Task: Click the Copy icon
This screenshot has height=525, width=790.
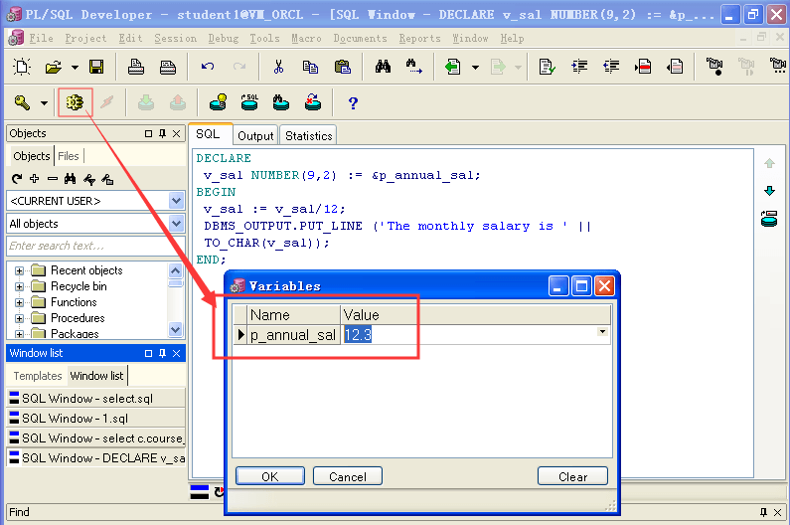Action: pos(310,67)
